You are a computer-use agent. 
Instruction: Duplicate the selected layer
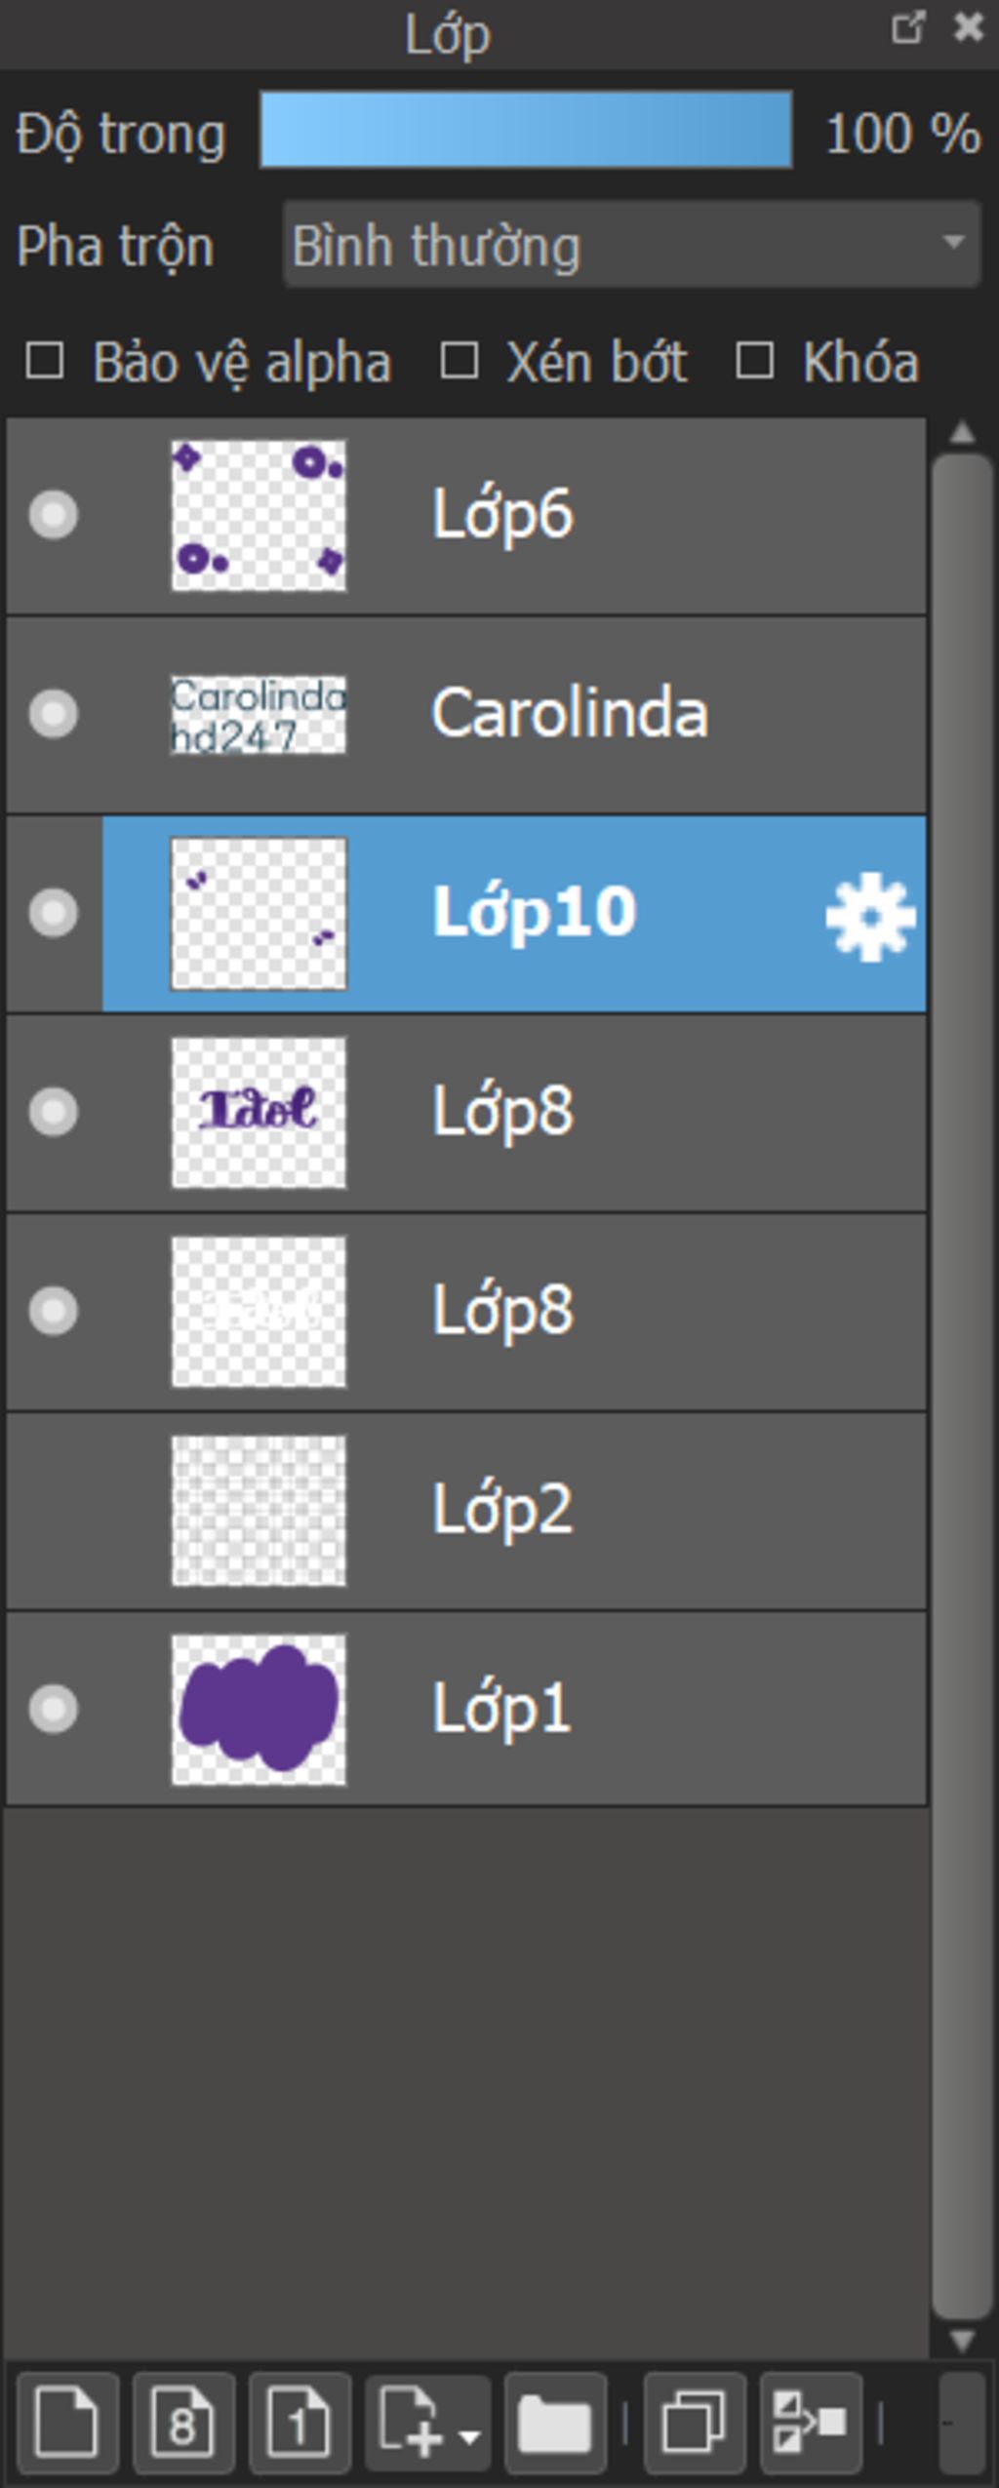695,2423
